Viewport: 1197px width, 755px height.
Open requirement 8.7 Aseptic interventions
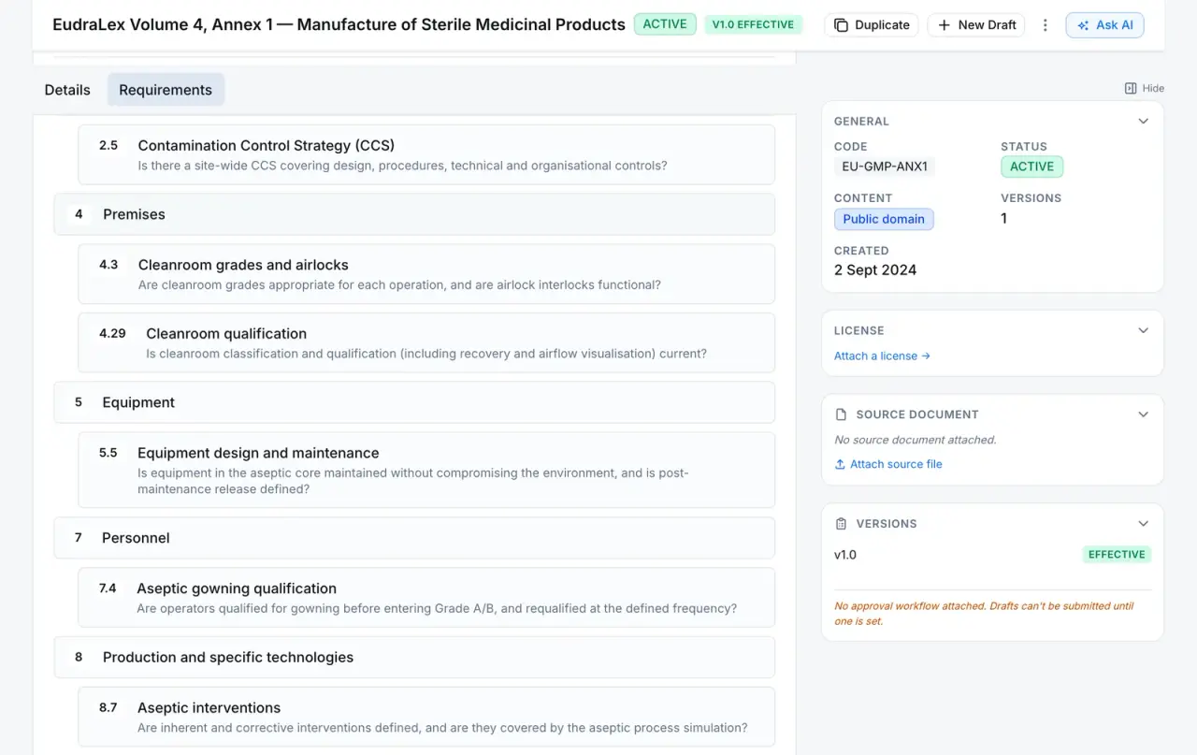[x=426, y=717]
